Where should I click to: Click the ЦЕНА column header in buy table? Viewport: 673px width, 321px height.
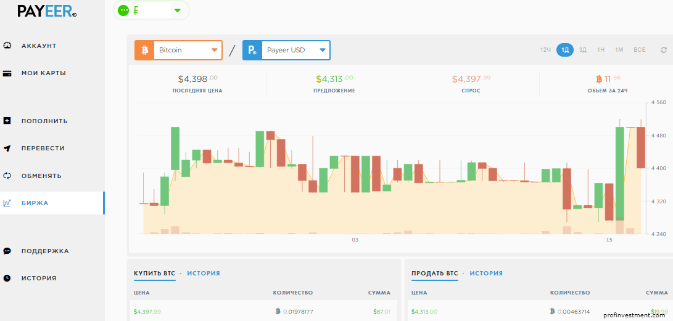pos(142,293)
